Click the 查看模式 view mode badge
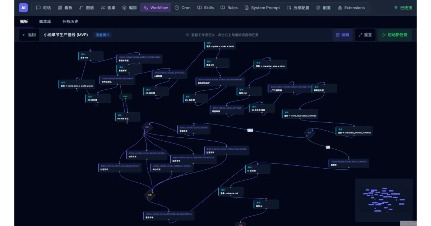Image resolution: width=431 pixels, height=226 pixels. coord(103,35)
